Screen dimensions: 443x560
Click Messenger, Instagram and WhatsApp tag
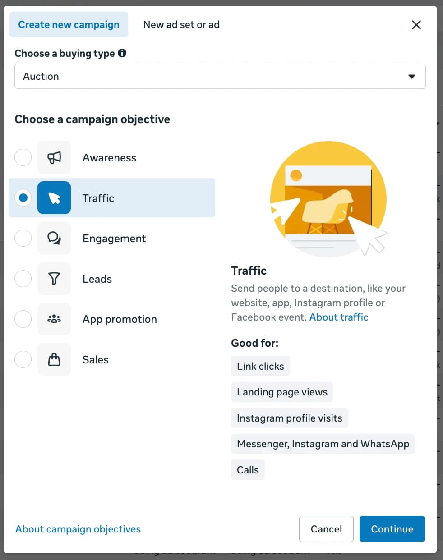click(323, 444)
